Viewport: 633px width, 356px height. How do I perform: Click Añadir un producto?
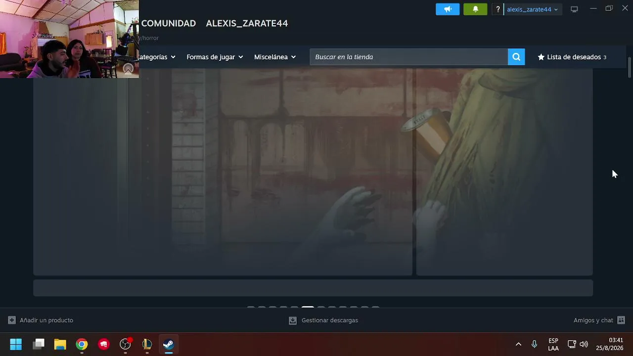click(41, 320)
